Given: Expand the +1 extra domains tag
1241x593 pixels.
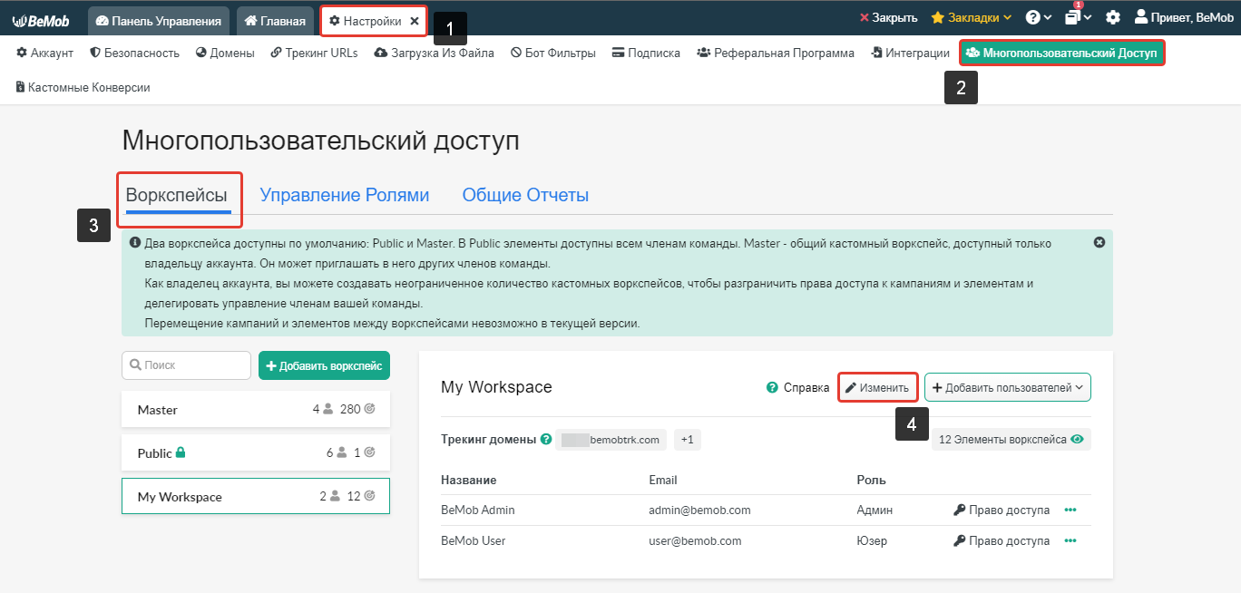Looking at the screenshot, I should [687, 440].
